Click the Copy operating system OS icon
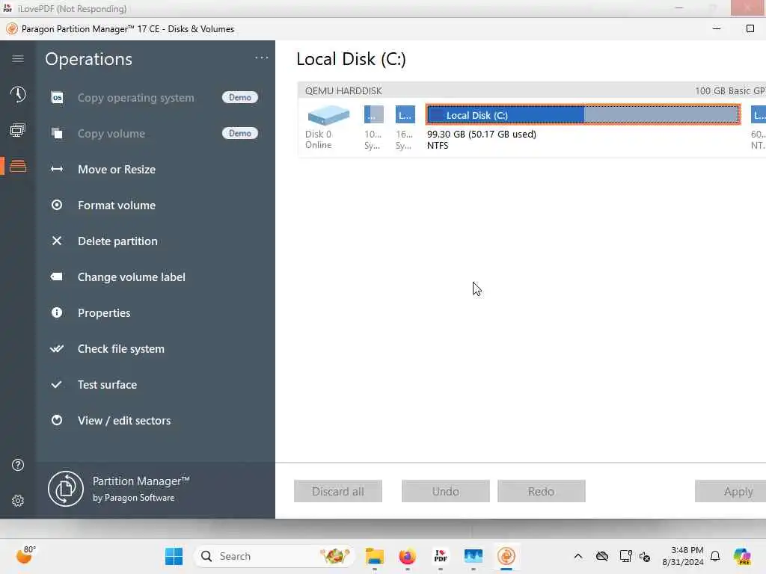 [x=57, y=98]
